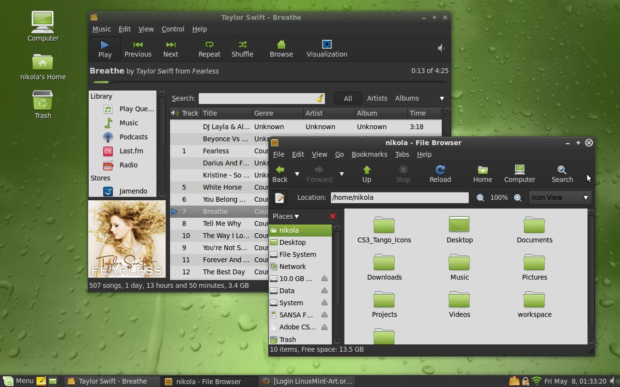
Task: Skip to Next track in Rhythmbox
Action: click(x=170, y=49)
